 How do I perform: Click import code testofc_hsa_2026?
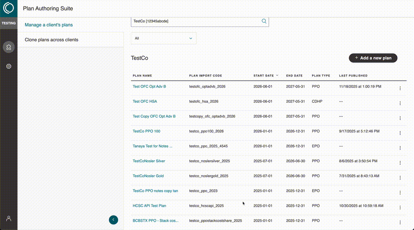(x=204, y=102)
